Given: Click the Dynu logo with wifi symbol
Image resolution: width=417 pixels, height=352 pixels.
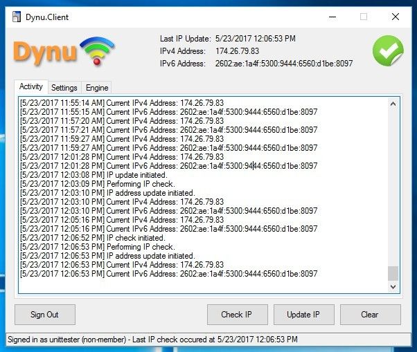Looking at the screenshot, I should point(64,51).
